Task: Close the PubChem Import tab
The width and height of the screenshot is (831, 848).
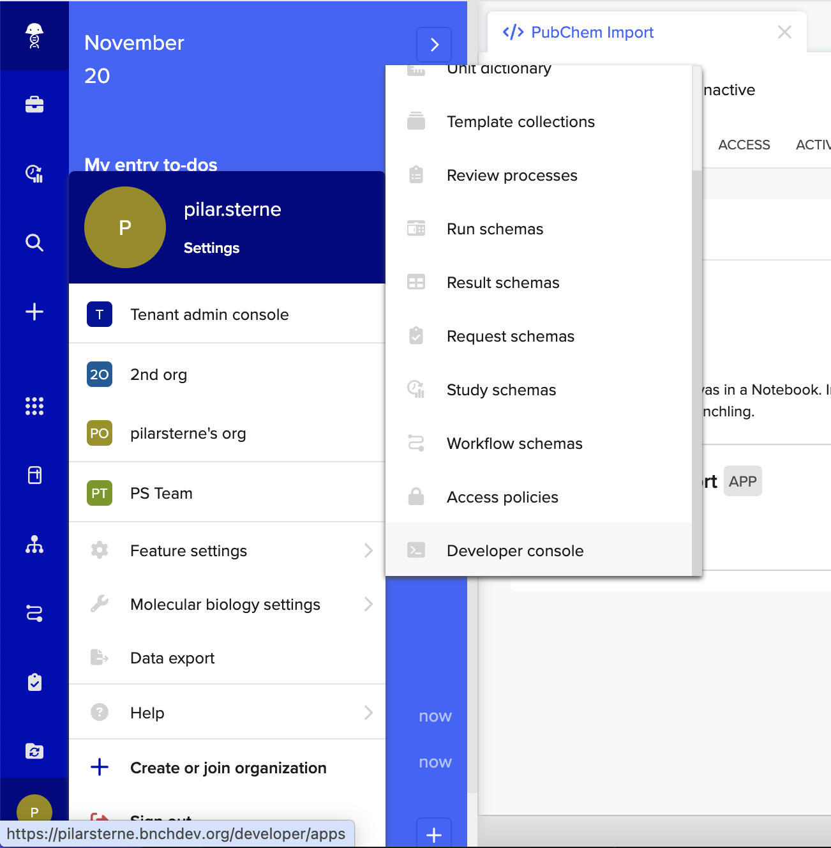Action: point(784,33)
